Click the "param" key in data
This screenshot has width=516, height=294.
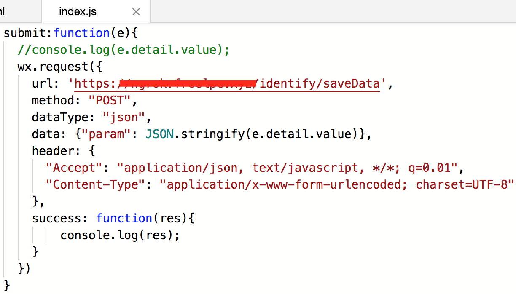[x=103, y=134]
